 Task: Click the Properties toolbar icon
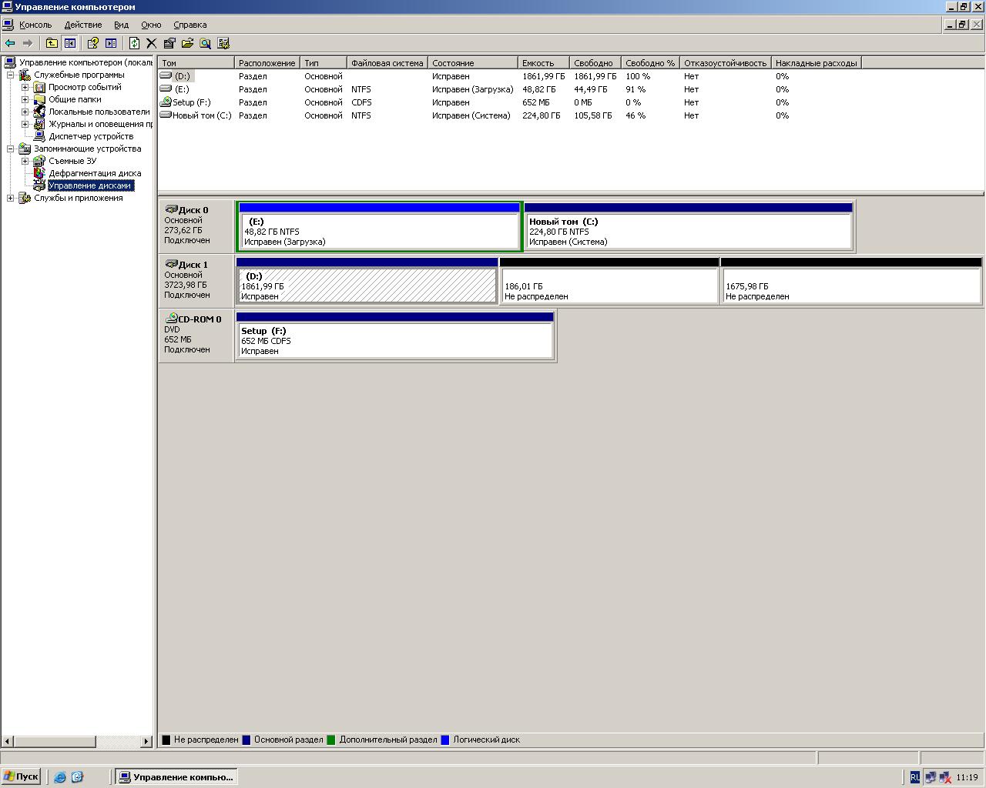coord(169,43)
